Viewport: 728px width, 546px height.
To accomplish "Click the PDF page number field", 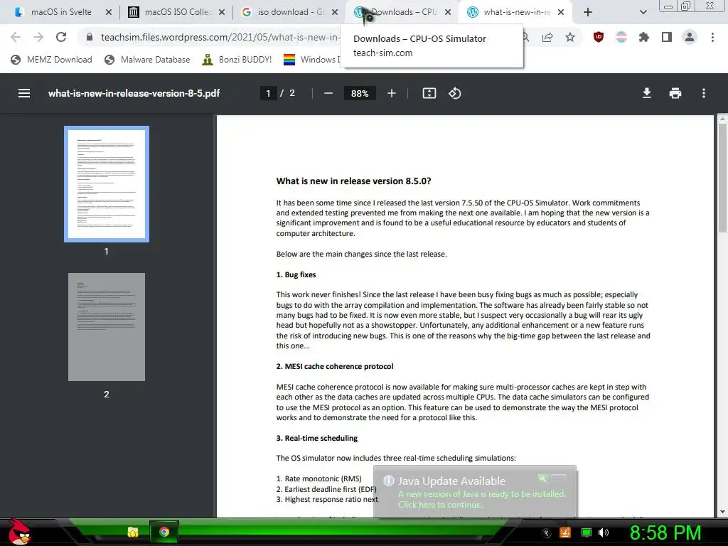I will tap(268, 93).
